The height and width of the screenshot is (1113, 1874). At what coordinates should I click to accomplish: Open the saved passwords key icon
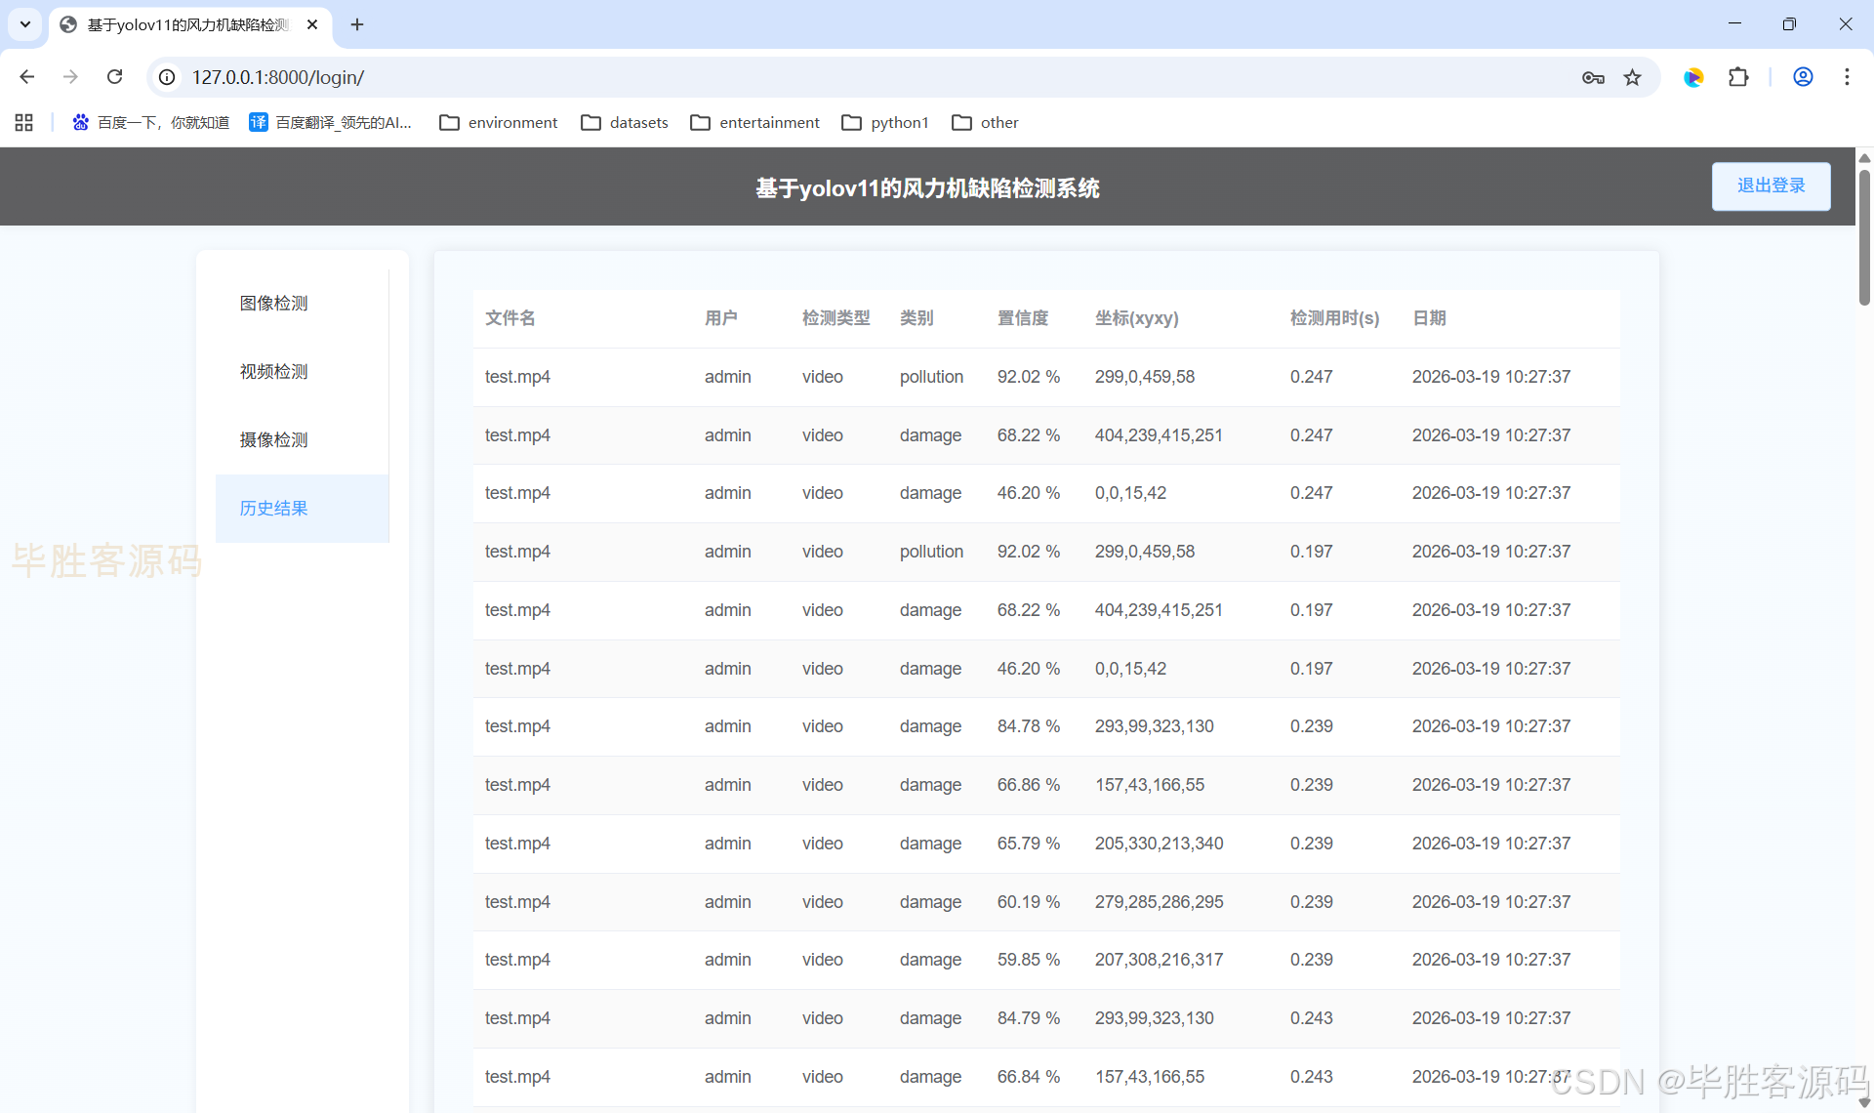pyautogui.click(x=1593, y=77)
